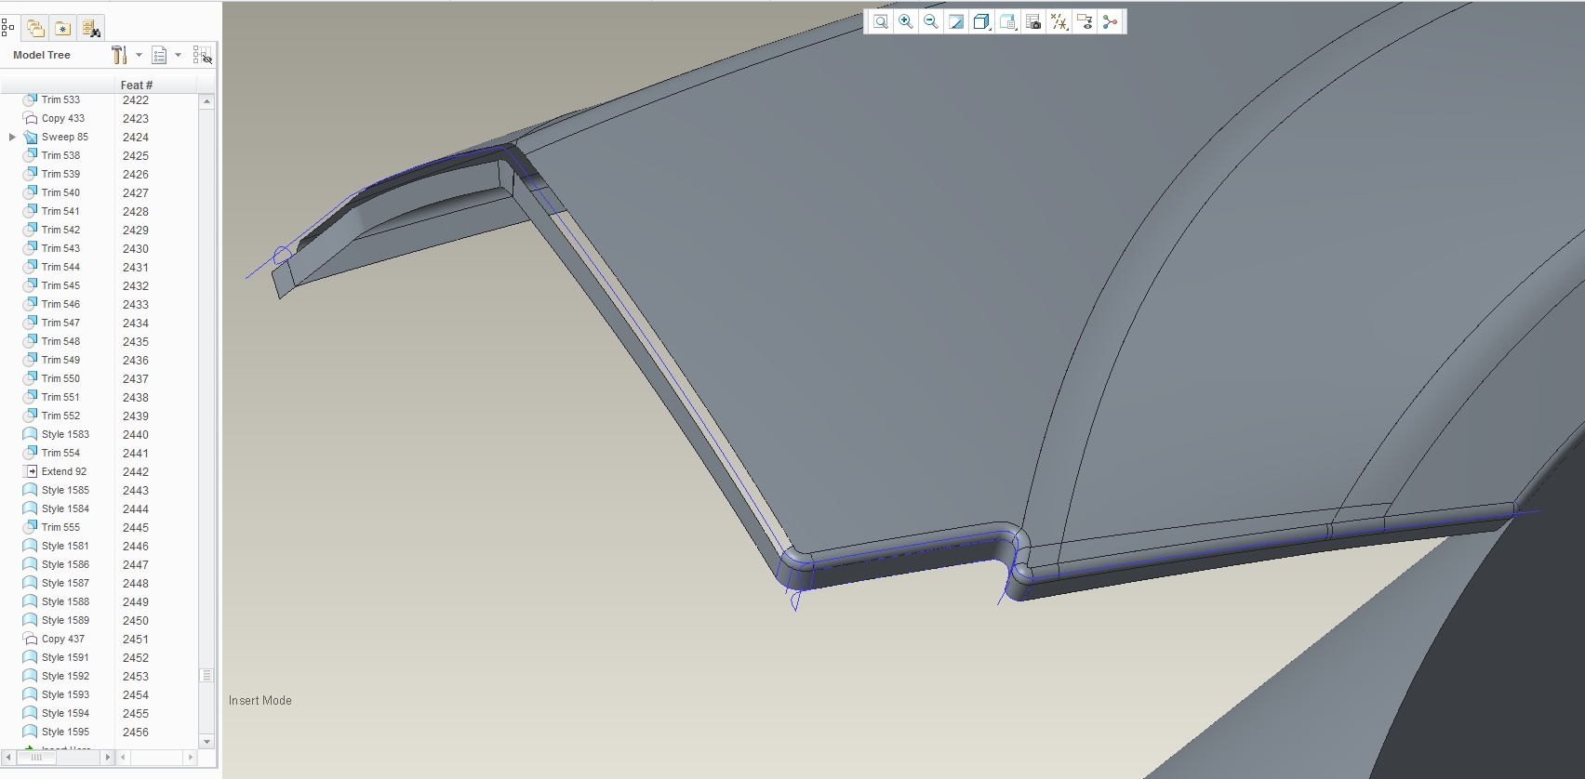Click the Spin Center icon
The image size is (1585, 779).
(1110, 22)
